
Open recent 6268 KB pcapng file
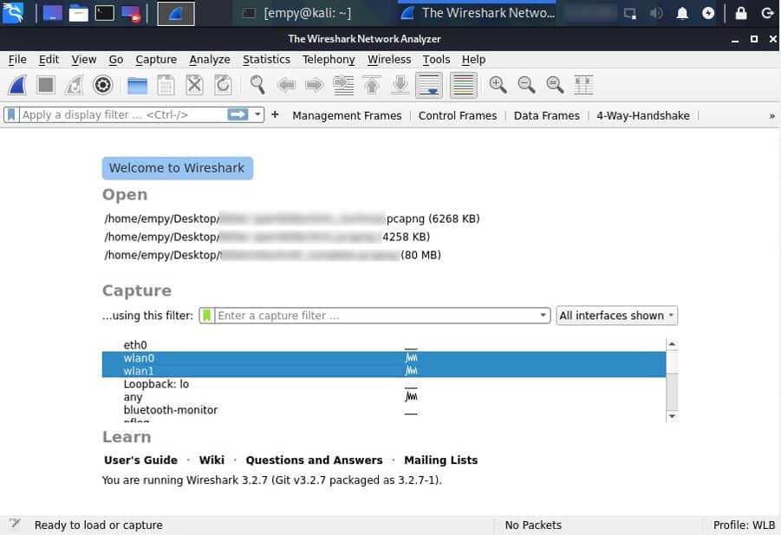tap(292, 219)
